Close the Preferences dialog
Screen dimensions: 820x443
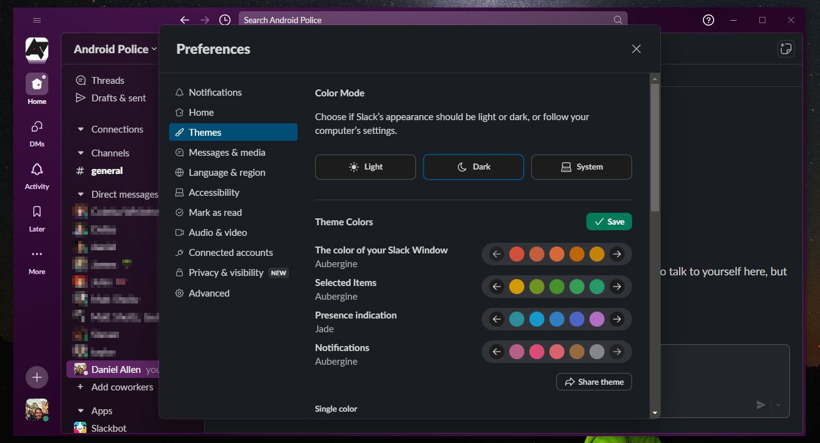coord(636,49)
